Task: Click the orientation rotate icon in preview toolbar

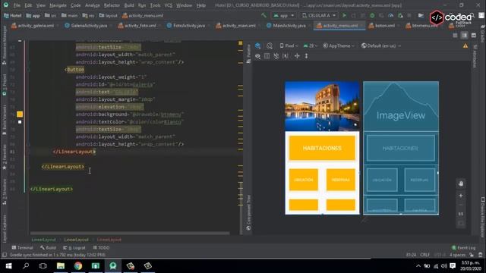Action: [270, 45]
